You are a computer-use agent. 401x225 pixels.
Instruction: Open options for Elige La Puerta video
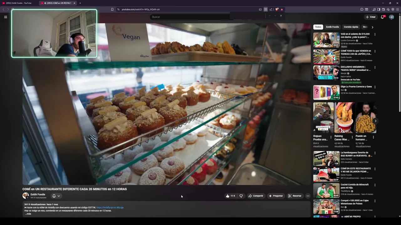[x=375, y=87]
